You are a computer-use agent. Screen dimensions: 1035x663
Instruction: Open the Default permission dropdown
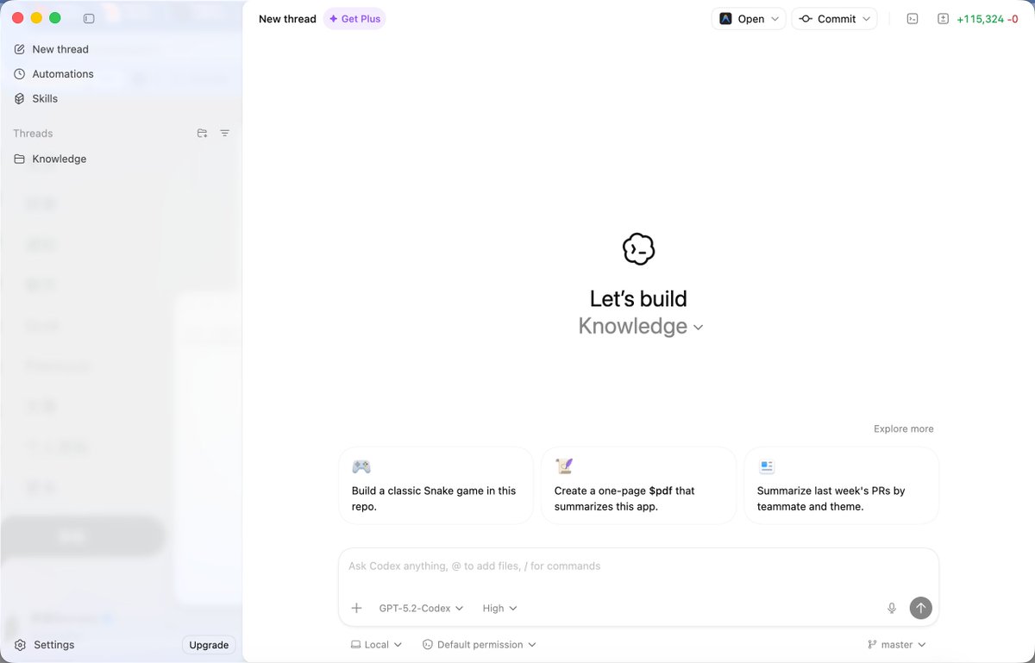click(479, 644)
